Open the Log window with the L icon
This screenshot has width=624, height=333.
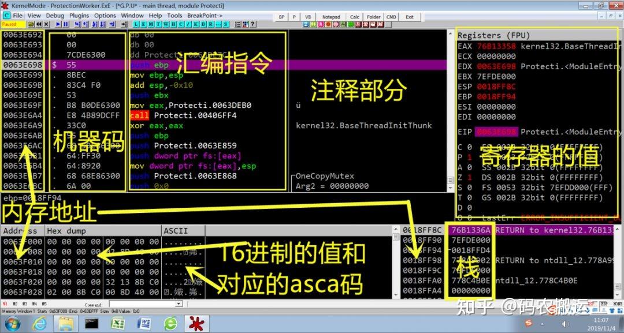point(136,24)
